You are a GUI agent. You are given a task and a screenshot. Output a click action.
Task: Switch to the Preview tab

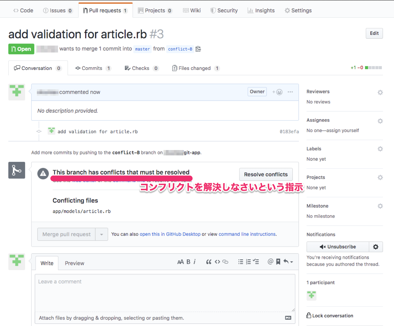pos(74,263)
